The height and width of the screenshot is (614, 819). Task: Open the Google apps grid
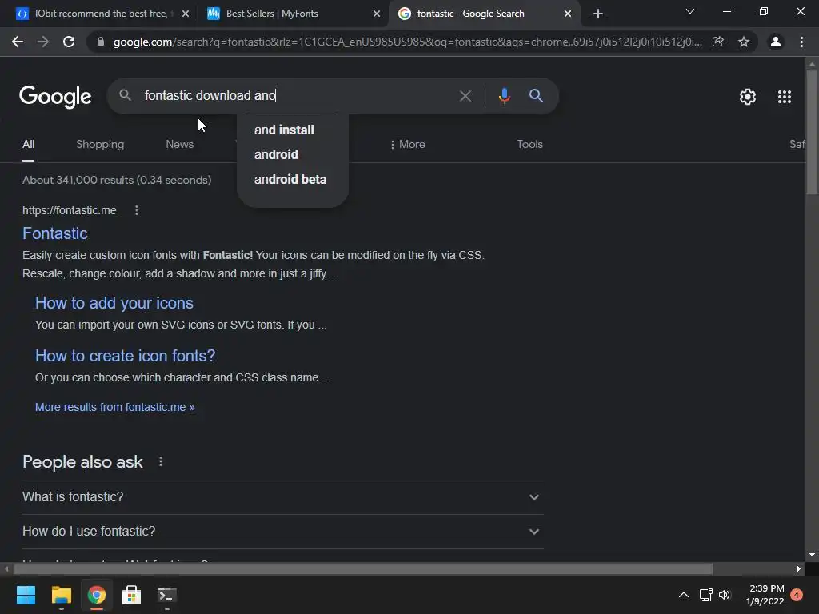coord(785,97)
